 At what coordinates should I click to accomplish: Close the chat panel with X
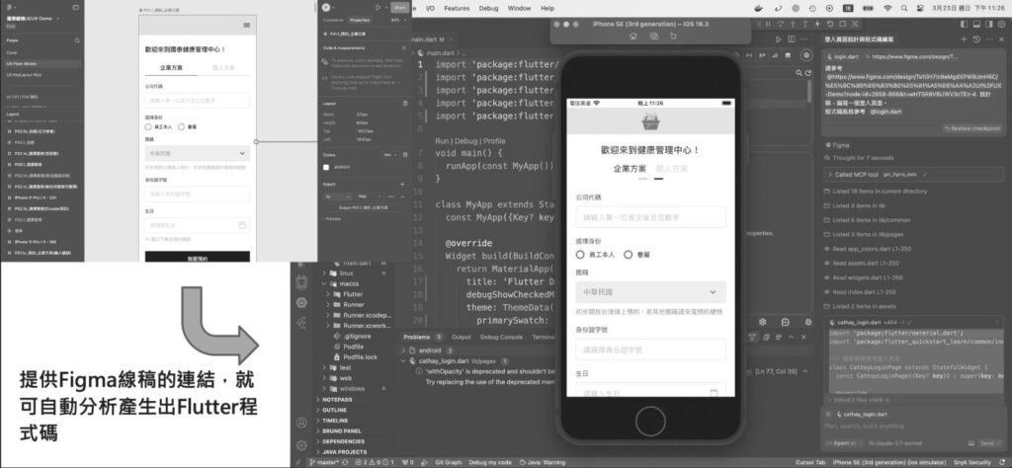point(1002,39)
